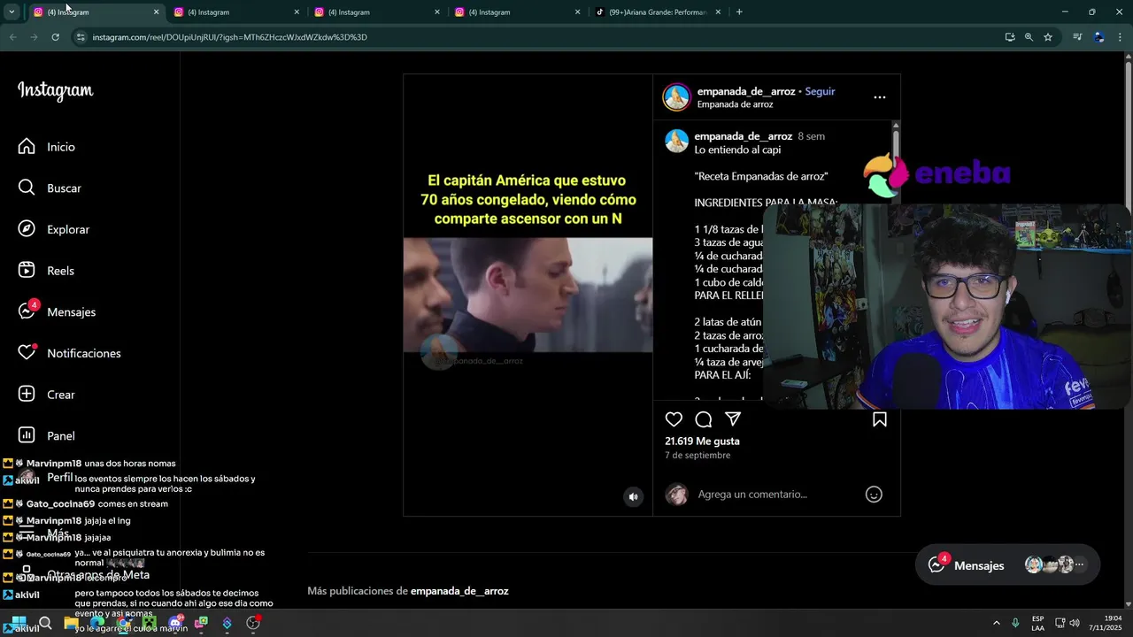This screenshot has height=637, width=1133.
Task: Like the reel with the heart icon
Action: pos(674,419)
